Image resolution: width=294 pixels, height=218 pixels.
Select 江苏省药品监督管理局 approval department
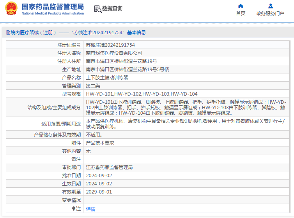point(109,167)
